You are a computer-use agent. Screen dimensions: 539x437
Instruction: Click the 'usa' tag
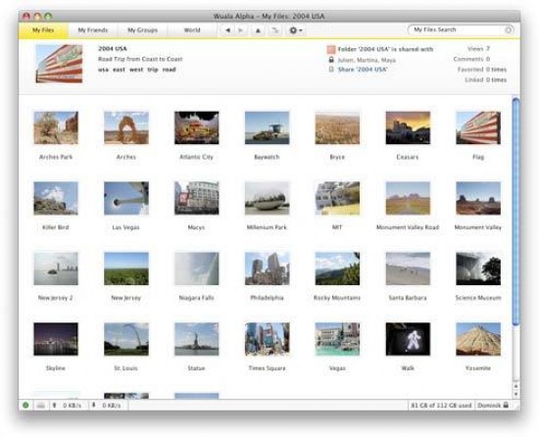[x=103, y=70]
